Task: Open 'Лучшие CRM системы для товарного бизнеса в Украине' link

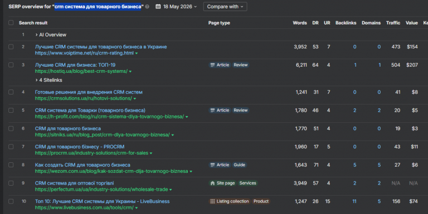Action: (x=101, y=47)
